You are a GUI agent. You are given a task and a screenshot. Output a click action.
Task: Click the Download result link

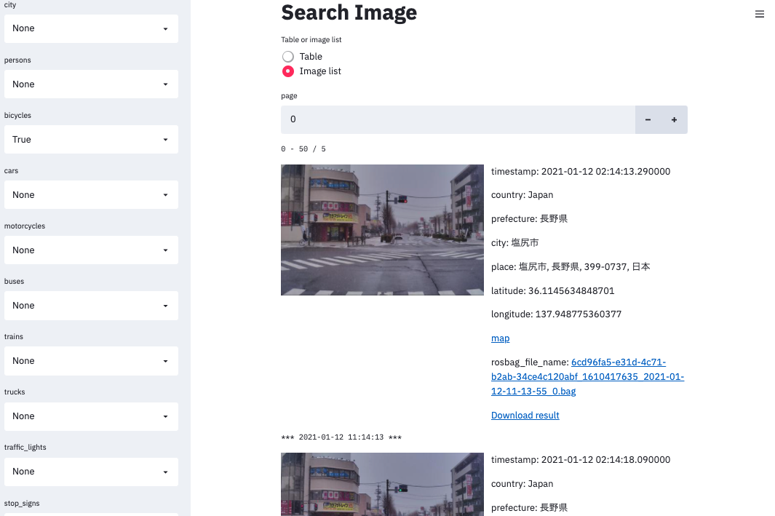tap(525, 416)
